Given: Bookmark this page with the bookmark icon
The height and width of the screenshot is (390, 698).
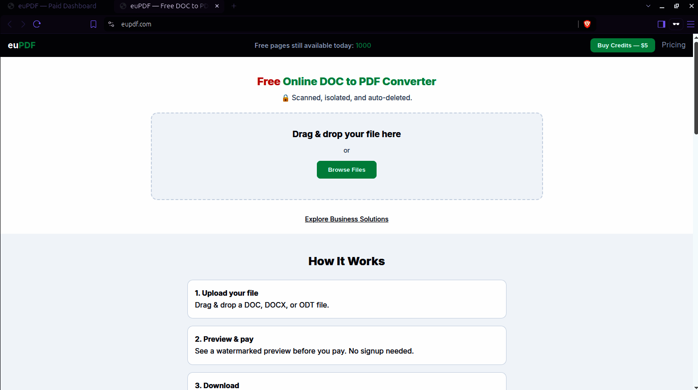Looking at the screenshot, I should (93, 24).
